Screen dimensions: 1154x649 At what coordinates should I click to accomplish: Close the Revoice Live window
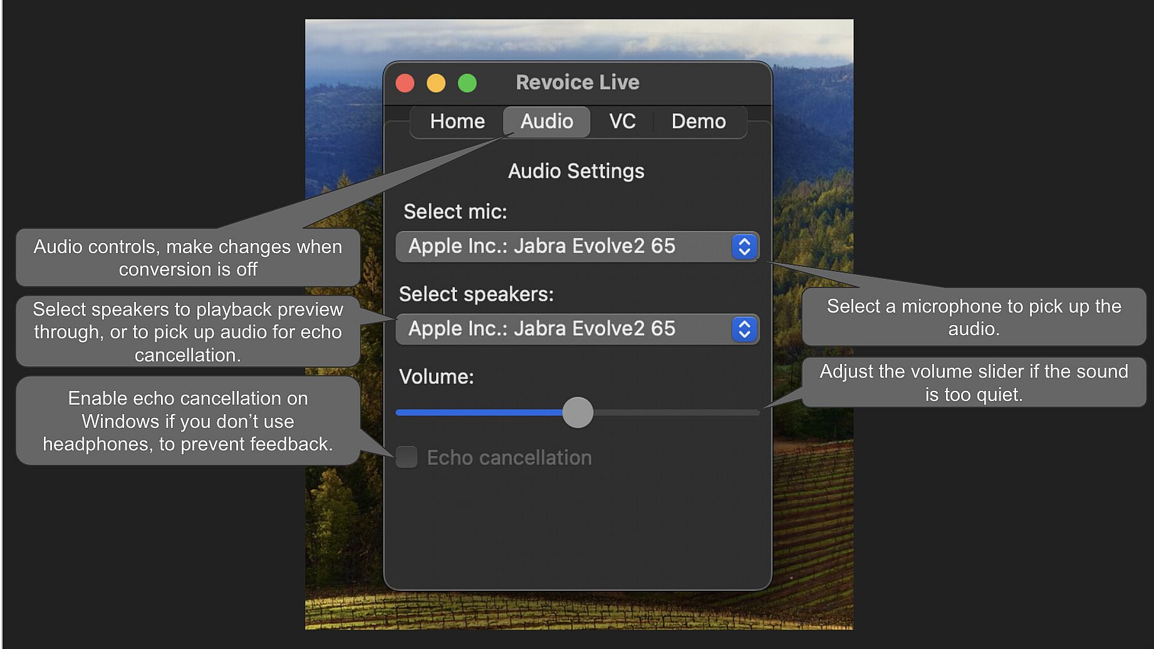tap(405, 83)
